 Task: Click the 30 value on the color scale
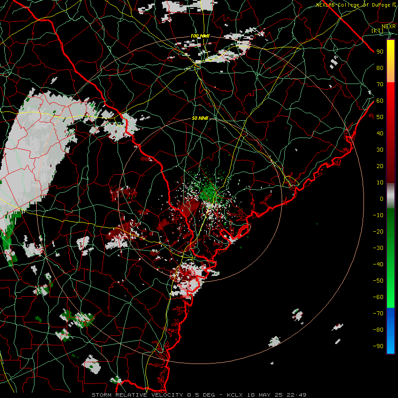click(380, 150)
